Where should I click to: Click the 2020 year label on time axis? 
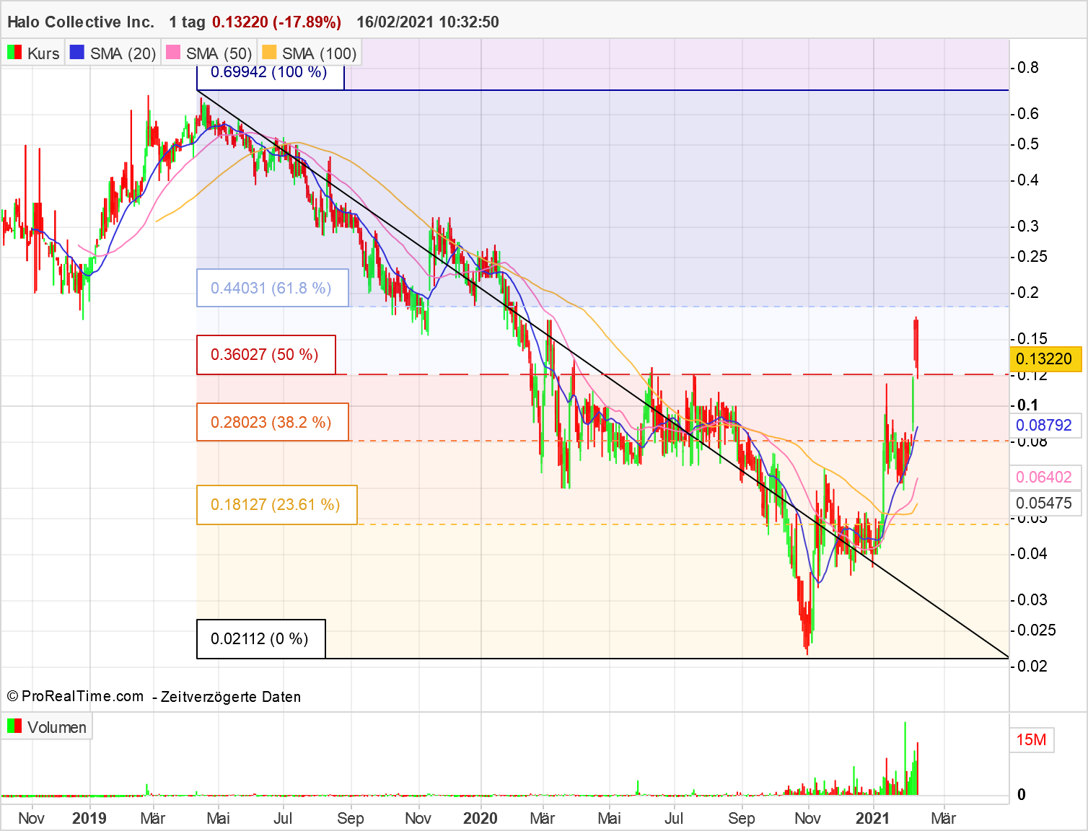tap(481, 818)
